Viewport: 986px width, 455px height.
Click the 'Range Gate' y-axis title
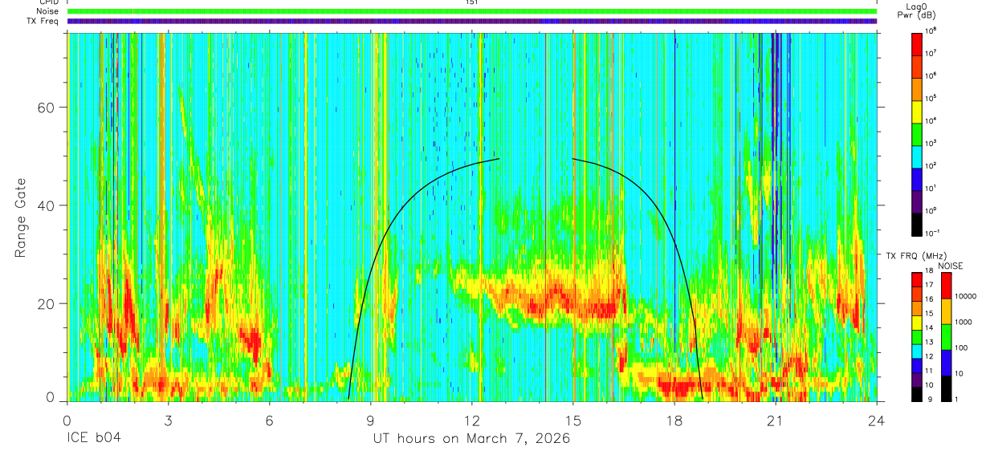click(22, 217)
